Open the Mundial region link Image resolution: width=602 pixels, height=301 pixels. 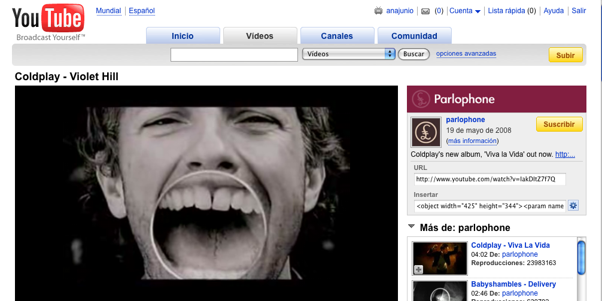108,11
